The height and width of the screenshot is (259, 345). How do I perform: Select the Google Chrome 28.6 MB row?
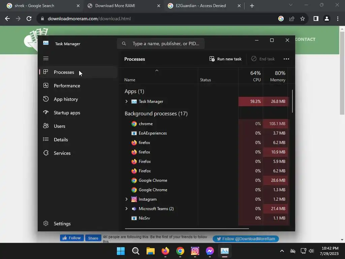[x=204, y=180]
